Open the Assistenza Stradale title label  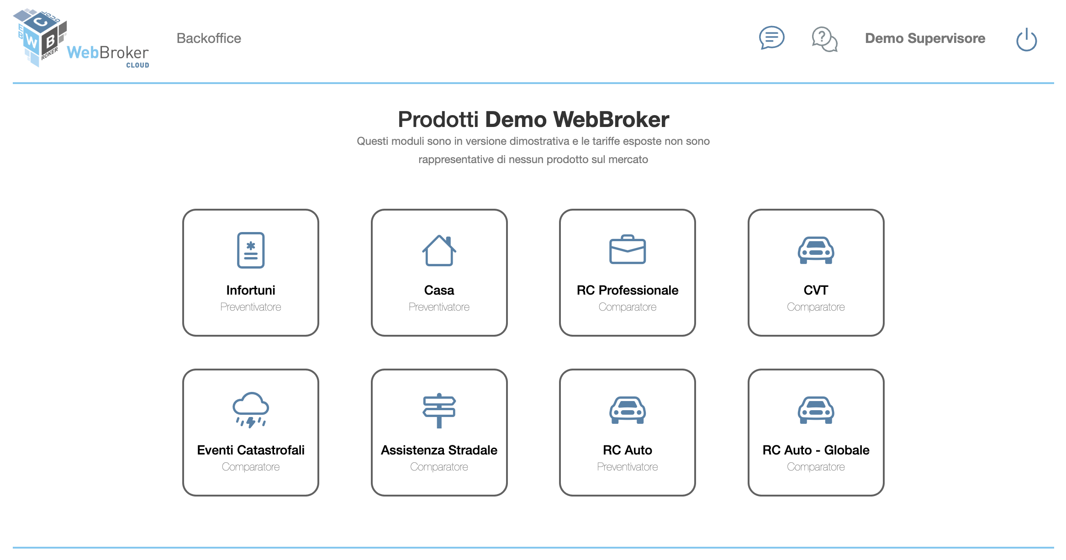click(x=439, y=450)
